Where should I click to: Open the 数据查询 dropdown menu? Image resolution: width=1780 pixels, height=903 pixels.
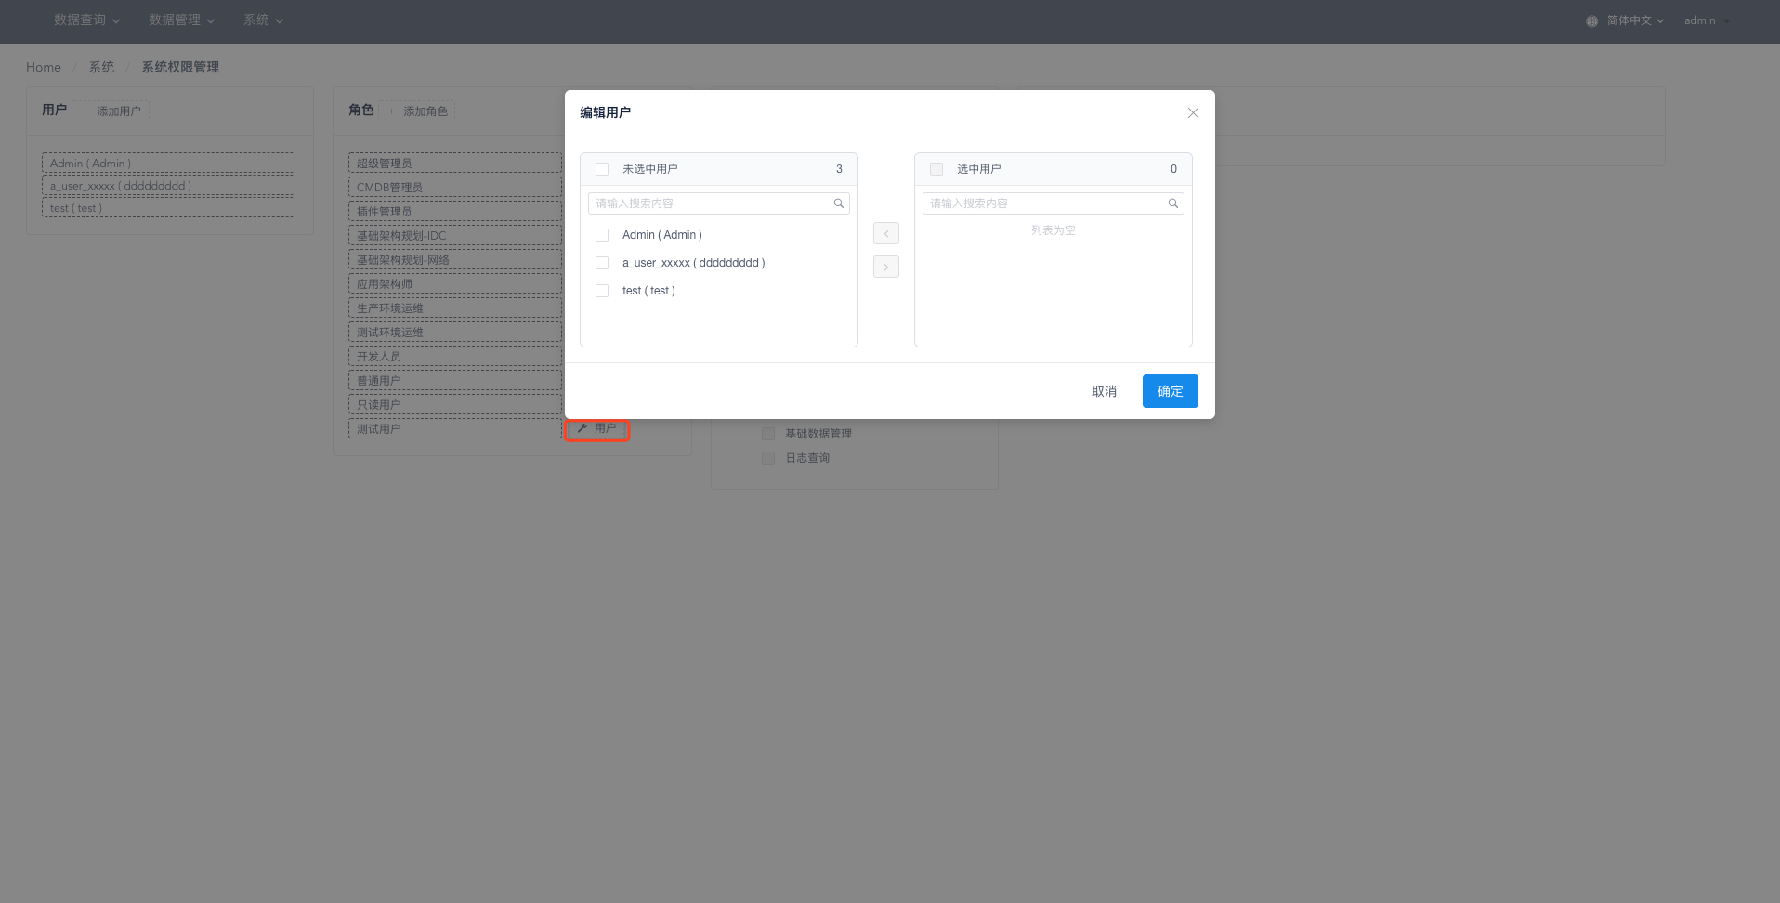point(87,20)
